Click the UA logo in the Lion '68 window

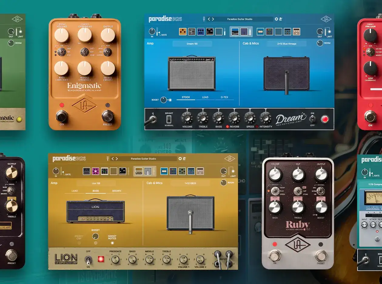pyautogui.click(x=230, y=158)
